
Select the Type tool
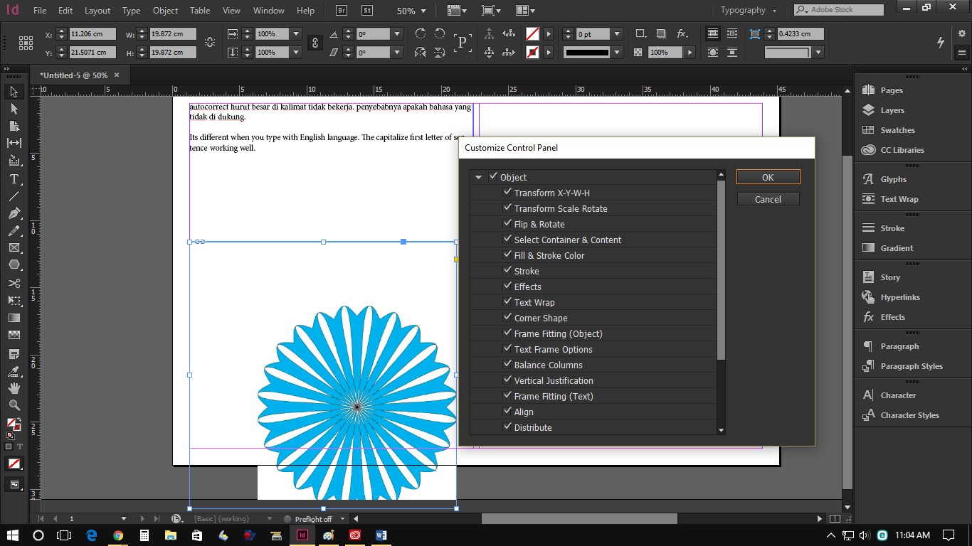coord(14,179)
